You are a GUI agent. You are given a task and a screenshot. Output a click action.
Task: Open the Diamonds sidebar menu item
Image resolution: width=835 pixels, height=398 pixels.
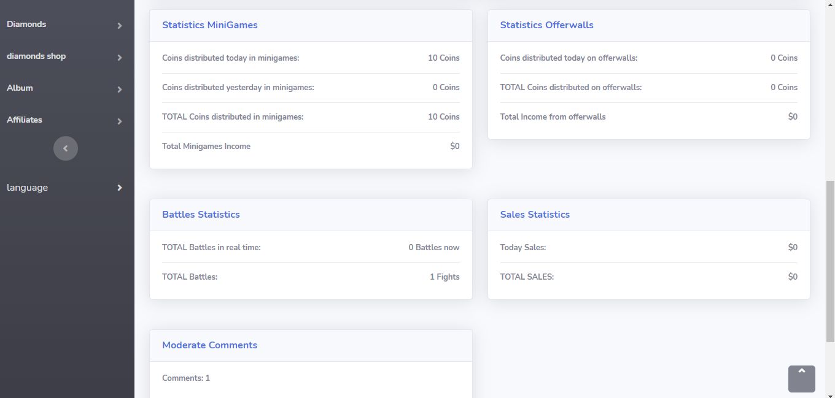point(26,25)
